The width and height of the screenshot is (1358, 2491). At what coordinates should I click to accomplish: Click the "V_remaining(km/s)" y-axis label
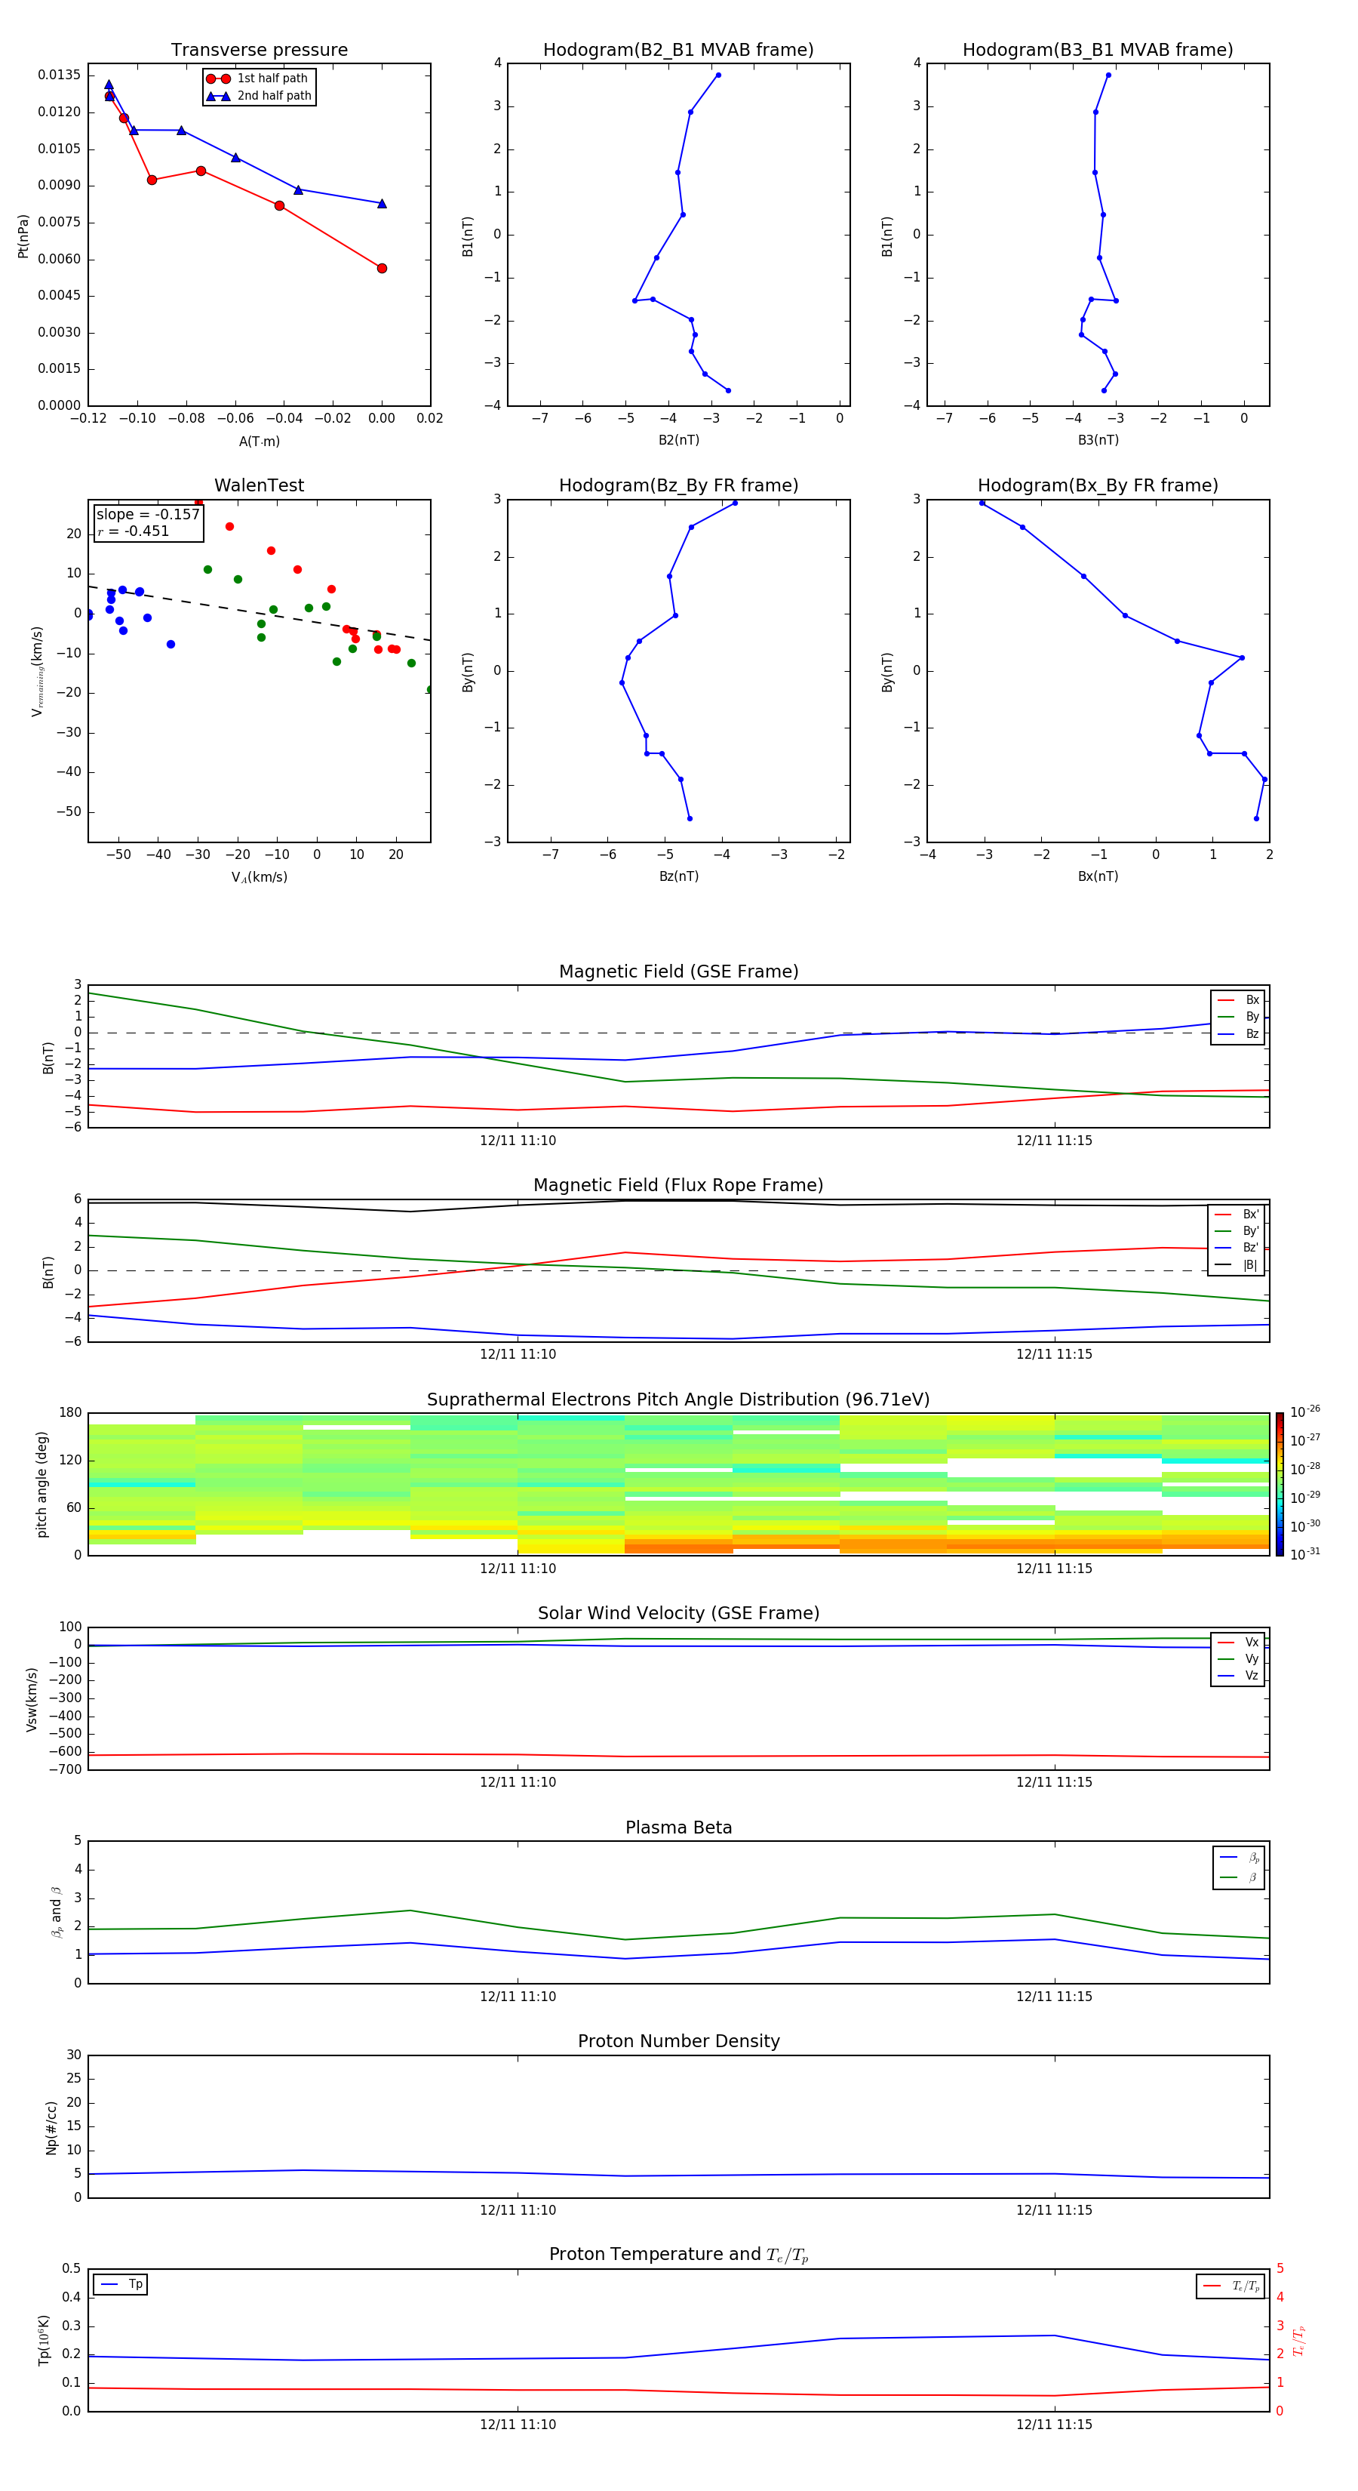point(38,671)
